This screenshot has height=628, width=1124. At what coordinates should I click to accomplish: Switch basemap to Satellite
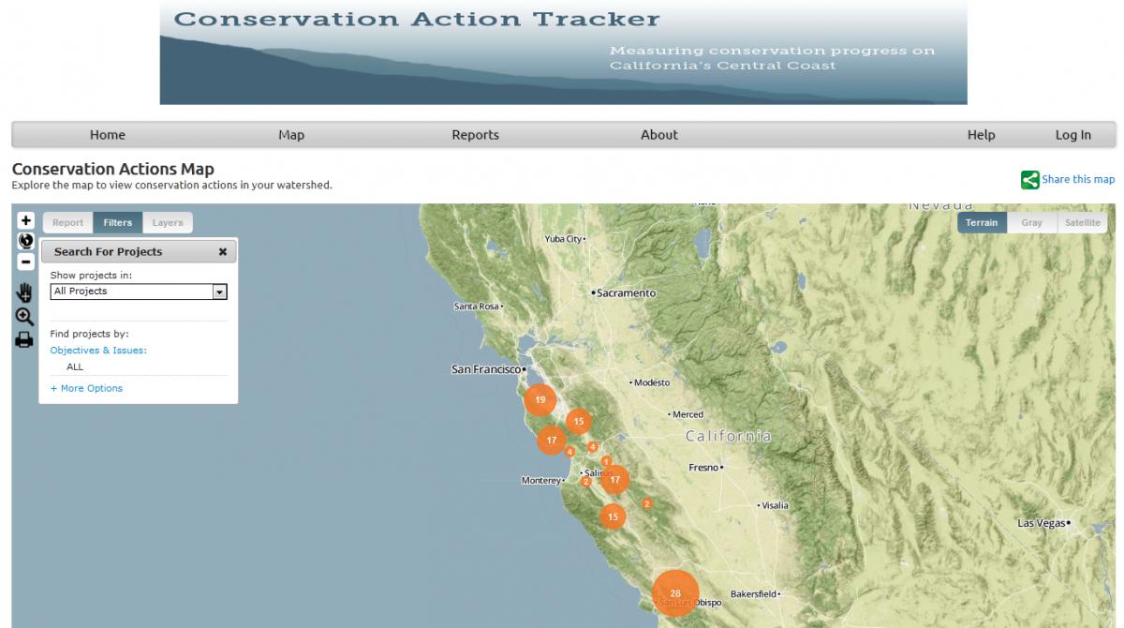point(1082,223)
